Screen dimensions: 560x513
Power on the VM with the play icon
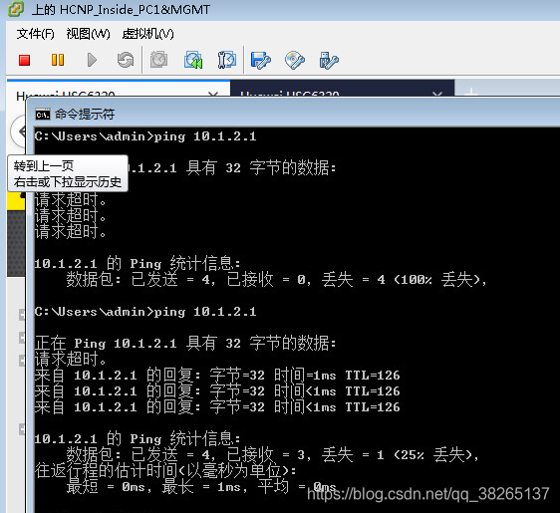pyautogui.click(x=92, y=60)
